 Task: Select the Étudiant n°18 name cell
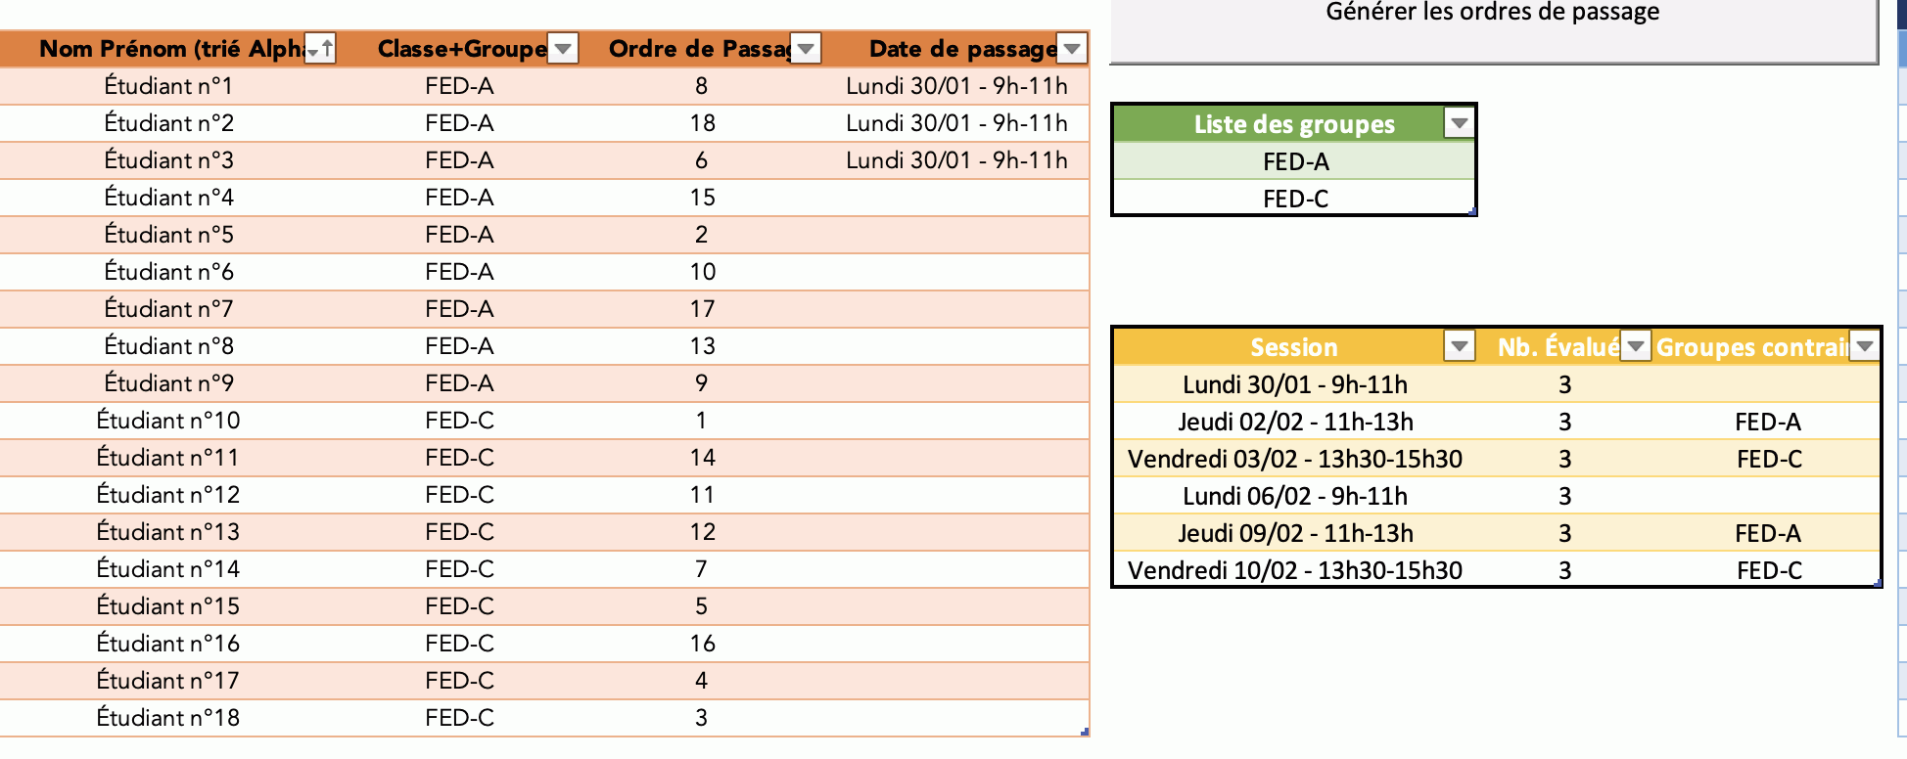[x=168, y=718]
